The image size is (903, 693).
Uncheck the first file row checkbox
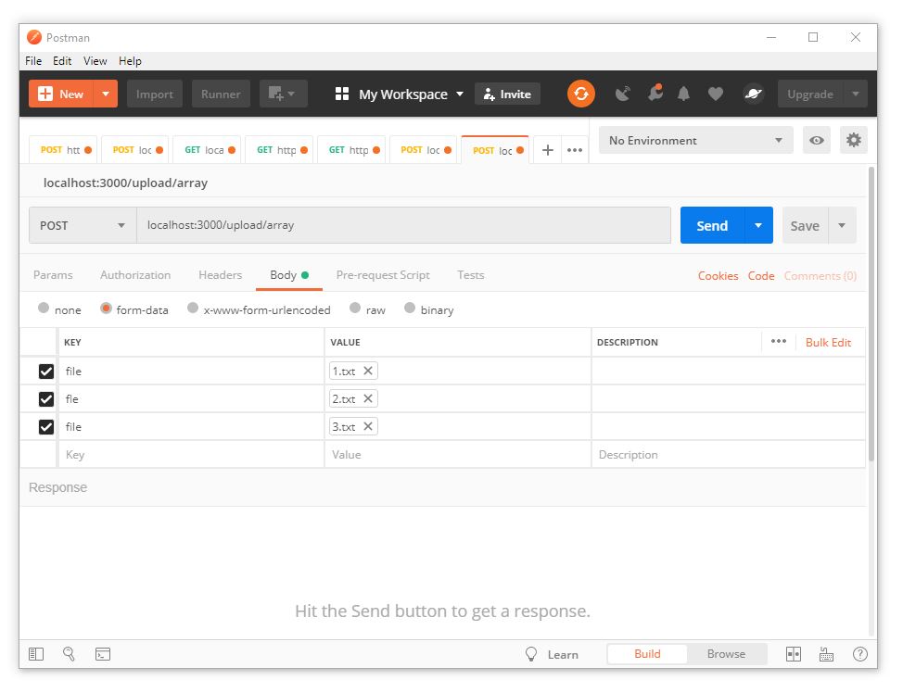click(46, 372)
